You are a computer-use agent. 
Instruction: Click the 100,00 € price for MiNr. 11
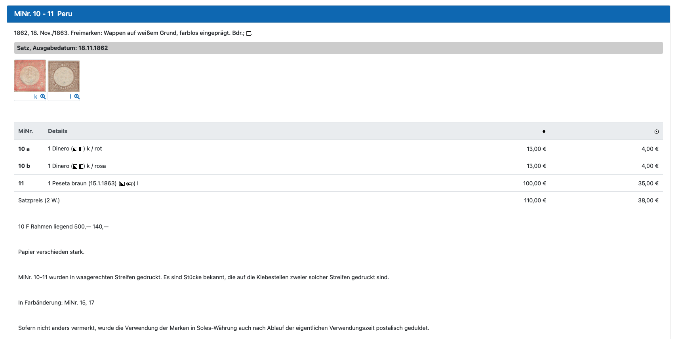tap(534, 183)
